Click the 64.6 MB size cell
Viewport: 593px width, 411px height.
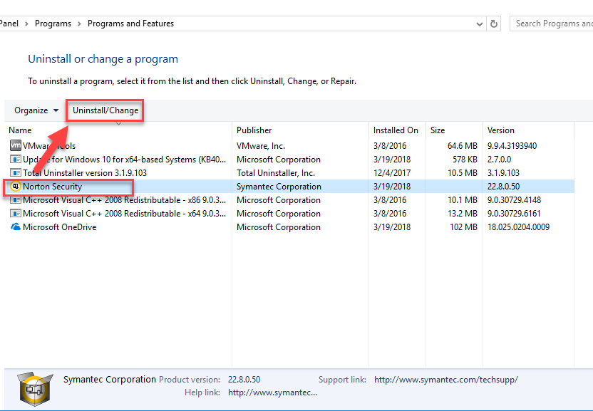click(x=462, y=146)
